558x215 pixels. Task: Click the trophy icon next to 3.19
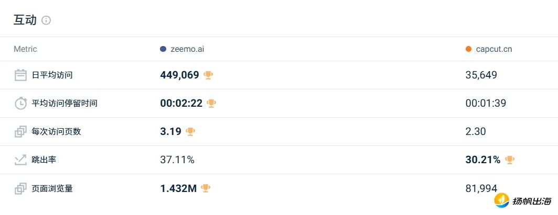190,132
